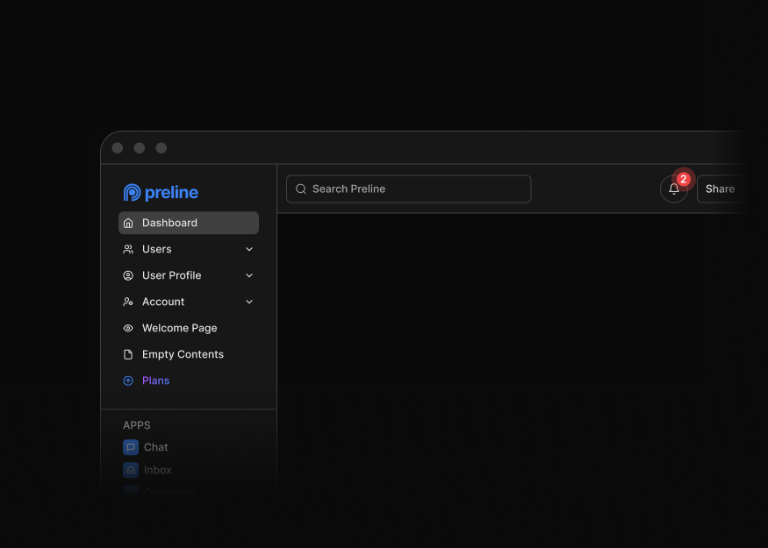Click the Plans upgrade arrow icon
Image resolution: width=768 pixels, height=548 pixels.
click(128, 381)
